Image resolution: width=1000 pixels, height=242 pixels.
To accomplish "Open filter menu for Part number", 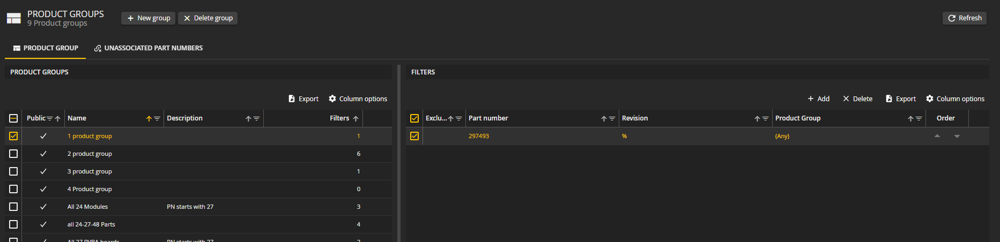I will (x=612, y=119).
